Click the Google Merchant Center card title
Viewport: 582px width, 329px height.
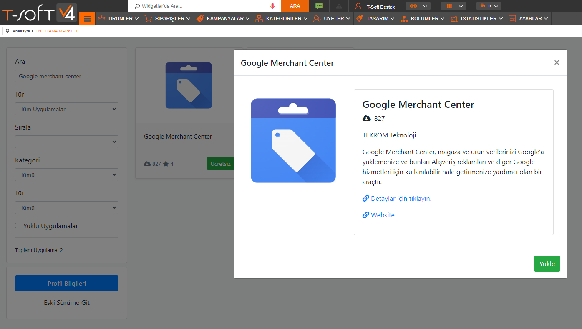(x=178, y=137)
